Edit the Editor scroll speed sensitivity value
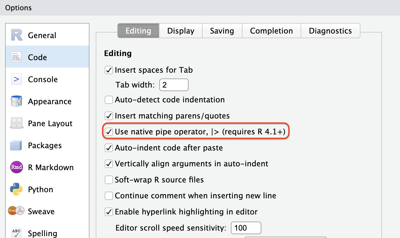400x238 pixels. [x=246, y=228]
